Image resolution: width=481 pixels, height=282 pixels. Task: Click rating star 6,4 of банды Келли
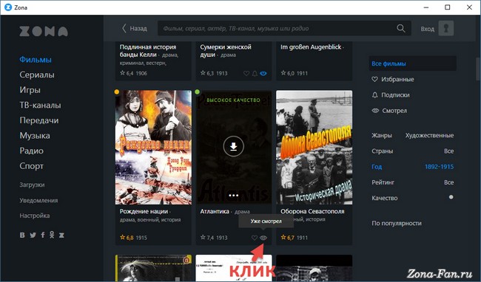(122, 73)
